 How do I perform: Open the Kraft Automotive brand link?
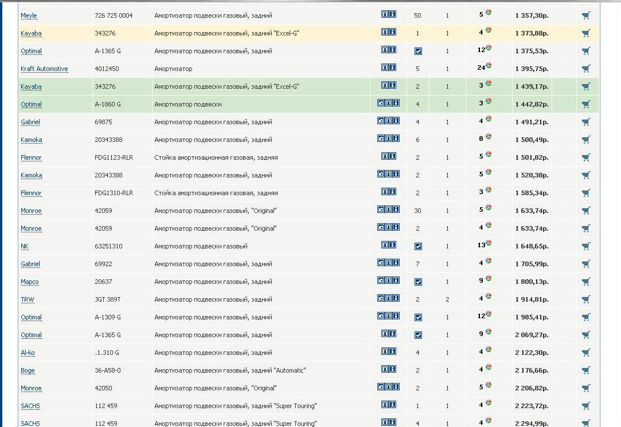[x=44, y=69]
